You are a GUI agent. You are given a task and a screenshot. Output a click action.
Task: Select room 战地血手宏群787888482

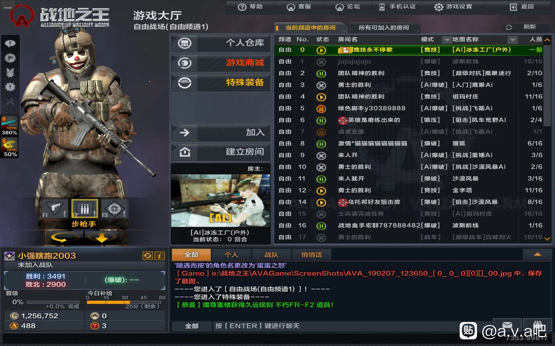409,225
